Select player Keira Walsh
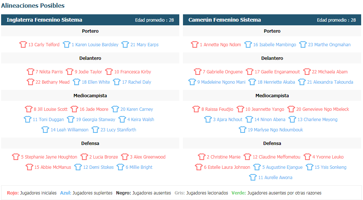363x200 pixels. [x=143, y=120]
